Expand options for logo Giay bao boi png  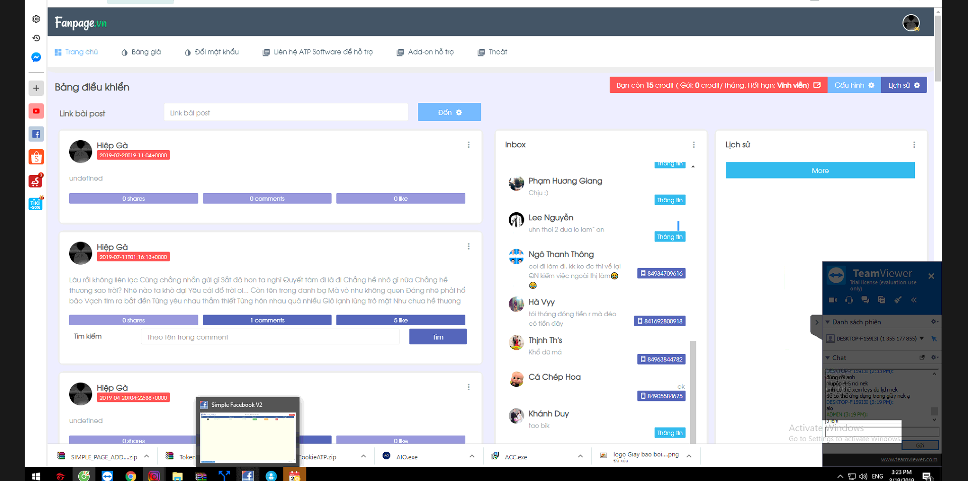[689, 456]
